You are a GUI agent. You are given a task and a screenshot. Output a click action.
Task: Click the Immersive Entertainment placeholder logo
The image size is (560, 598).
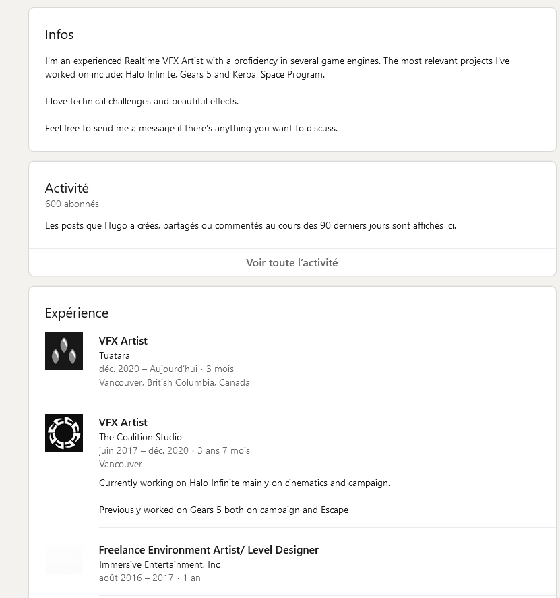coord(63,560)
